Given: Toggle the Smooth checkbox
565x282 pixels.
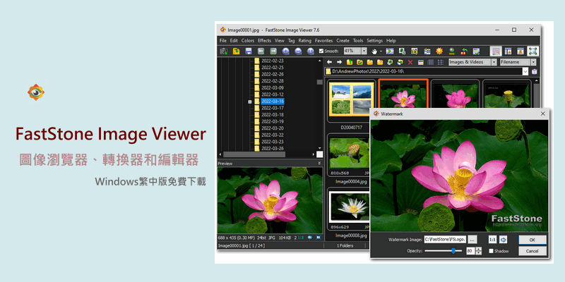Looking at the screenshot, I should [x=321, y=51].
